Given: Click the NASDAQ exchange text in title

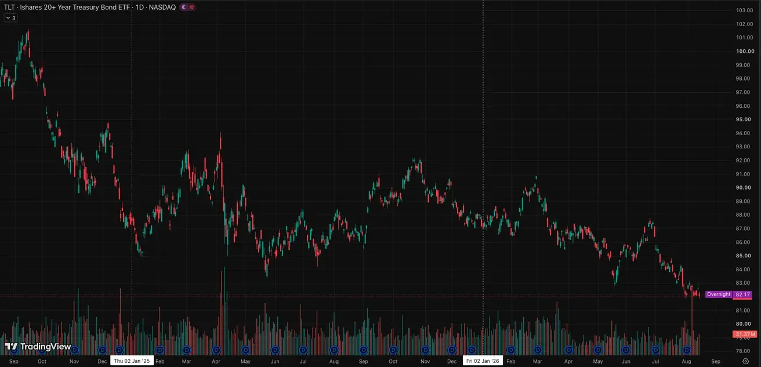Looking at the screenshot, I should point(162,7).
